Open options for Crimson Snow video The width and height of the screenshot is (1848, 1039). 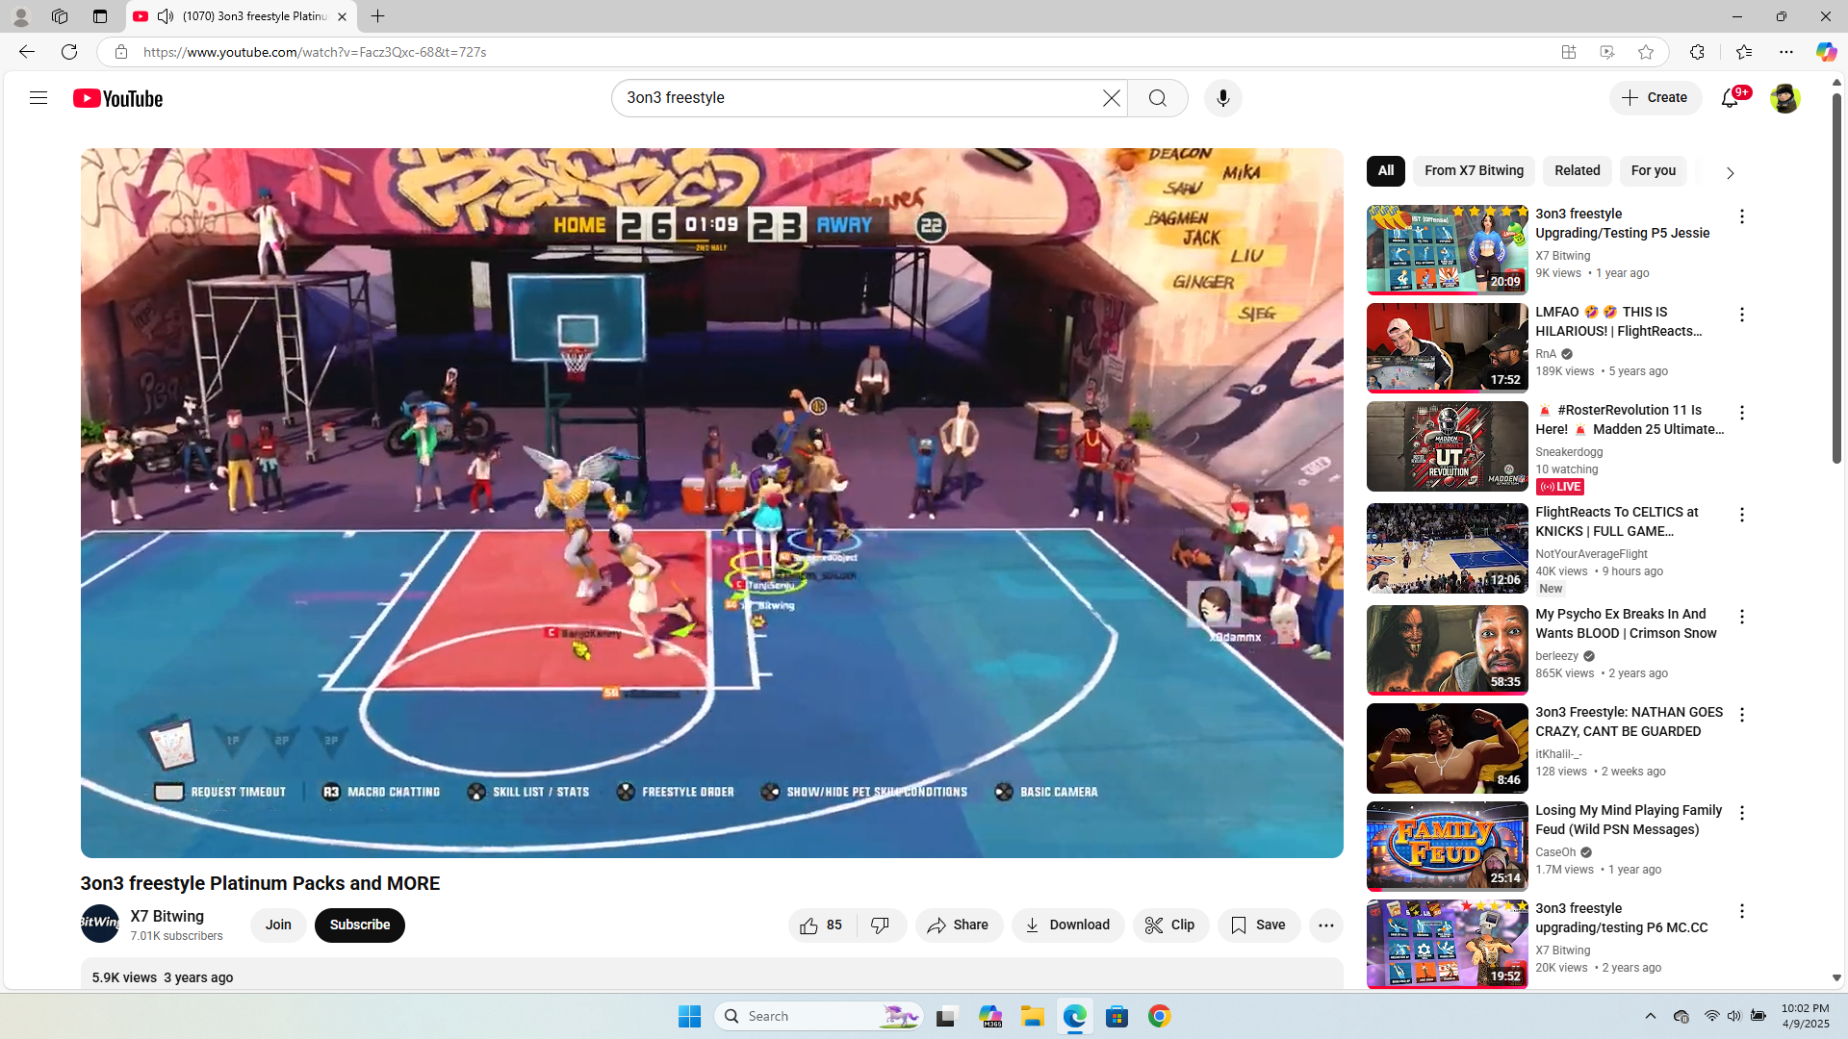coord(1741,617)
